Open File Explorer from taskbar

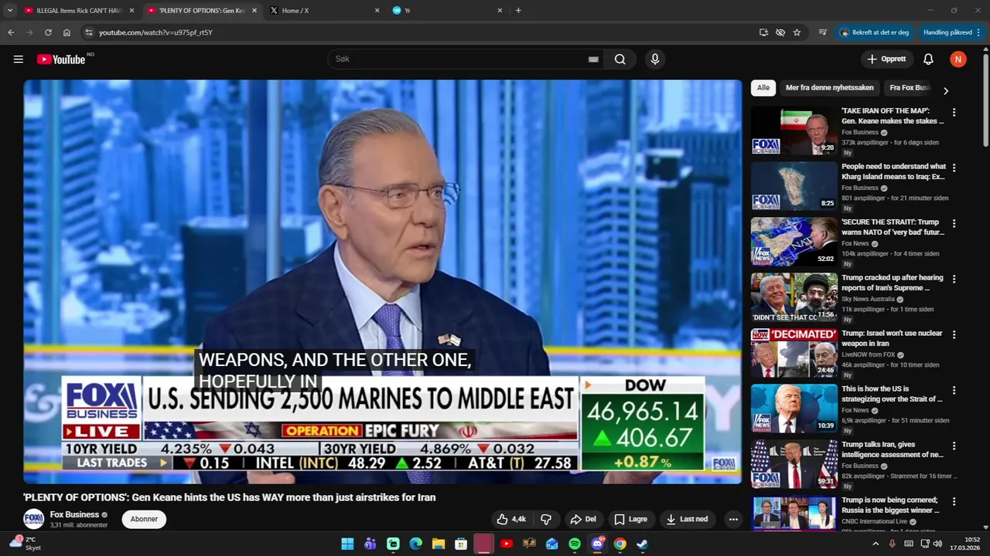click(x=439, y=544)
